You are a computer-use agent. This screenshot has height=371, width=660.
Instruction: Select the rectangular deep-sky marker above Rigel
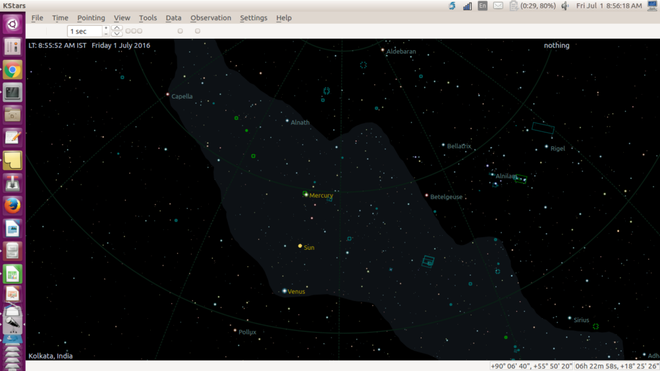coord(543,128)
